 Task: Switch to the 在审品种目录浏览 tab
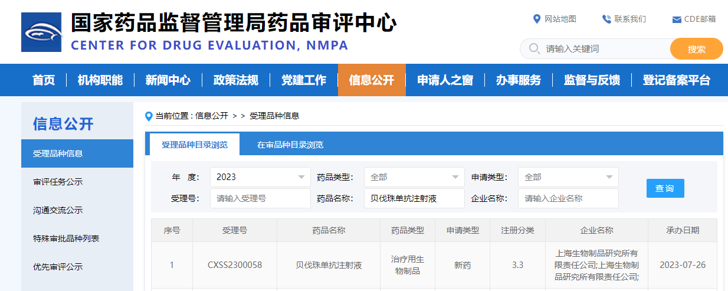pos(290,145)
